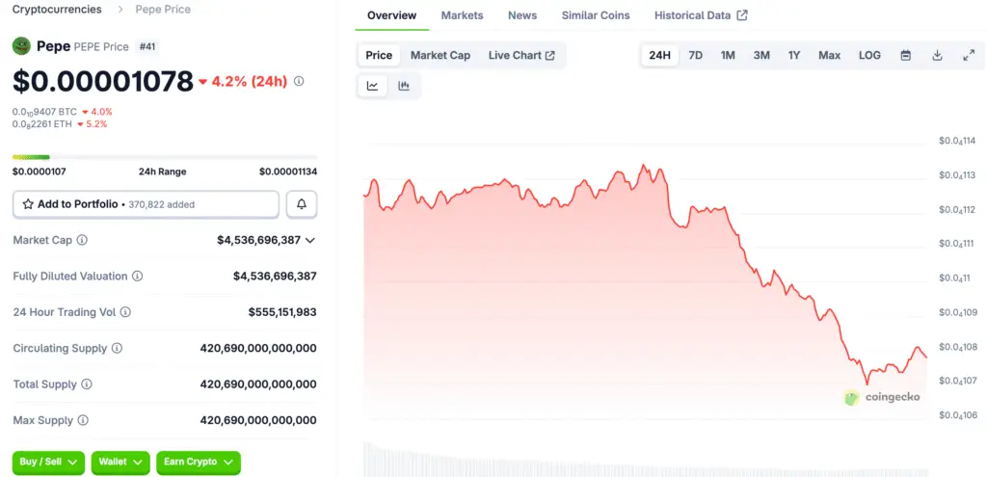Click the Fully Diluted Valuation amount

pyautogui.click(x=275, y=276)
